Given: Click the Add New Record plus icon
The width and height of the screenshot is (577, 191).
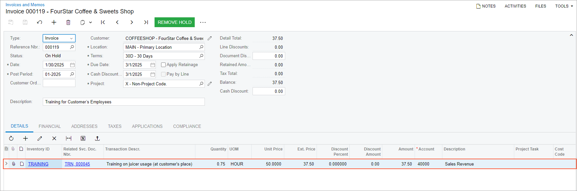Looking at the screenshot, I should click(x=54, y=22).
